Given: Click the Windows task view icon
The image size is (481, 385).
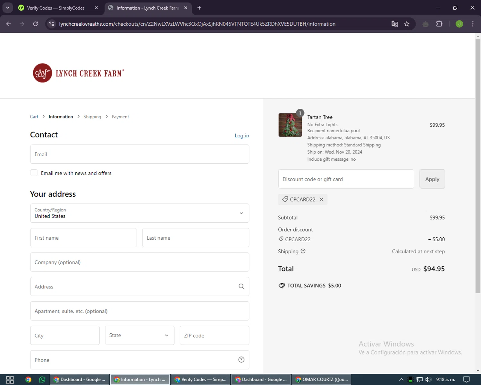Looking at the screenshot, I should [x=10, y=380].
